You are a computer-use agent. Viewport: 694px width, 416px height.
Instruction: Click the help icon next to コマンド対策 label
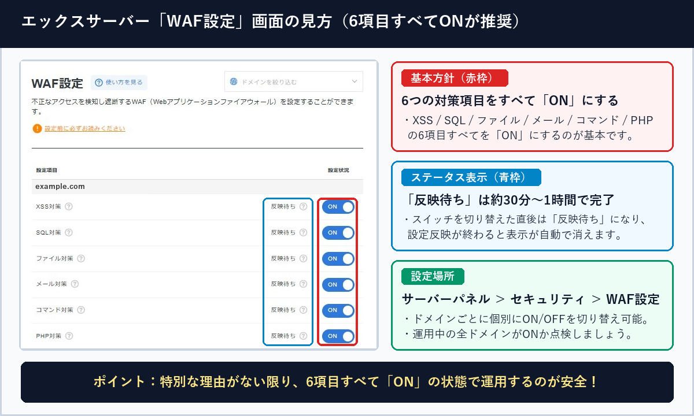point(81,310)
